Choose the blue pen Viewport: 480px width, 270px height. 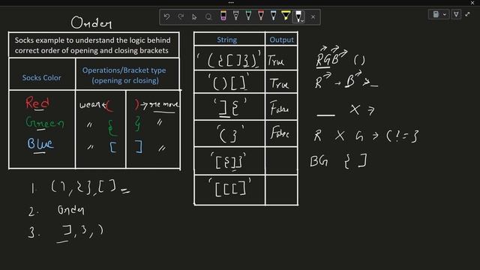[273, 16]
